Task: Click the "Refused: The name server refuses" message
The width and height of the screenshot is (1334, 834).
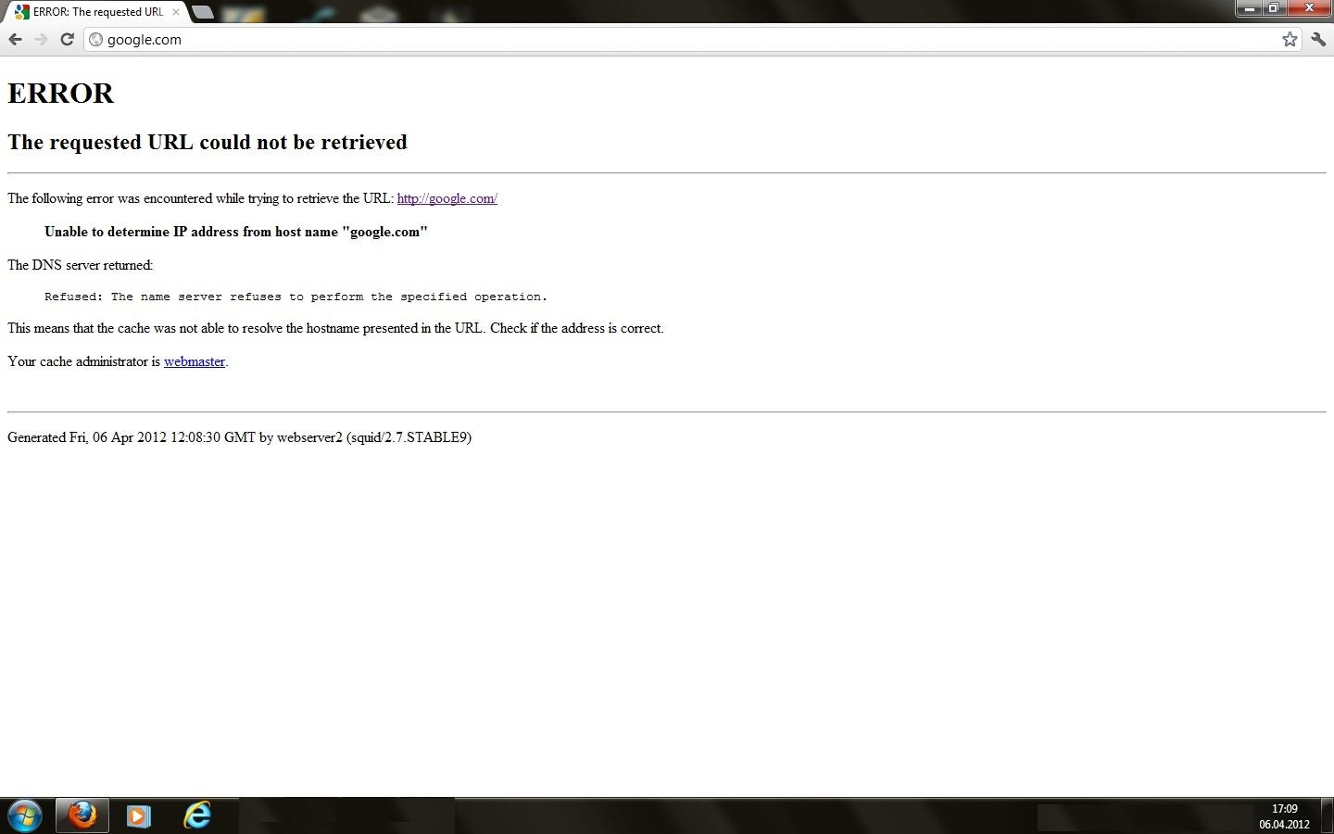Action: (296, 297)
